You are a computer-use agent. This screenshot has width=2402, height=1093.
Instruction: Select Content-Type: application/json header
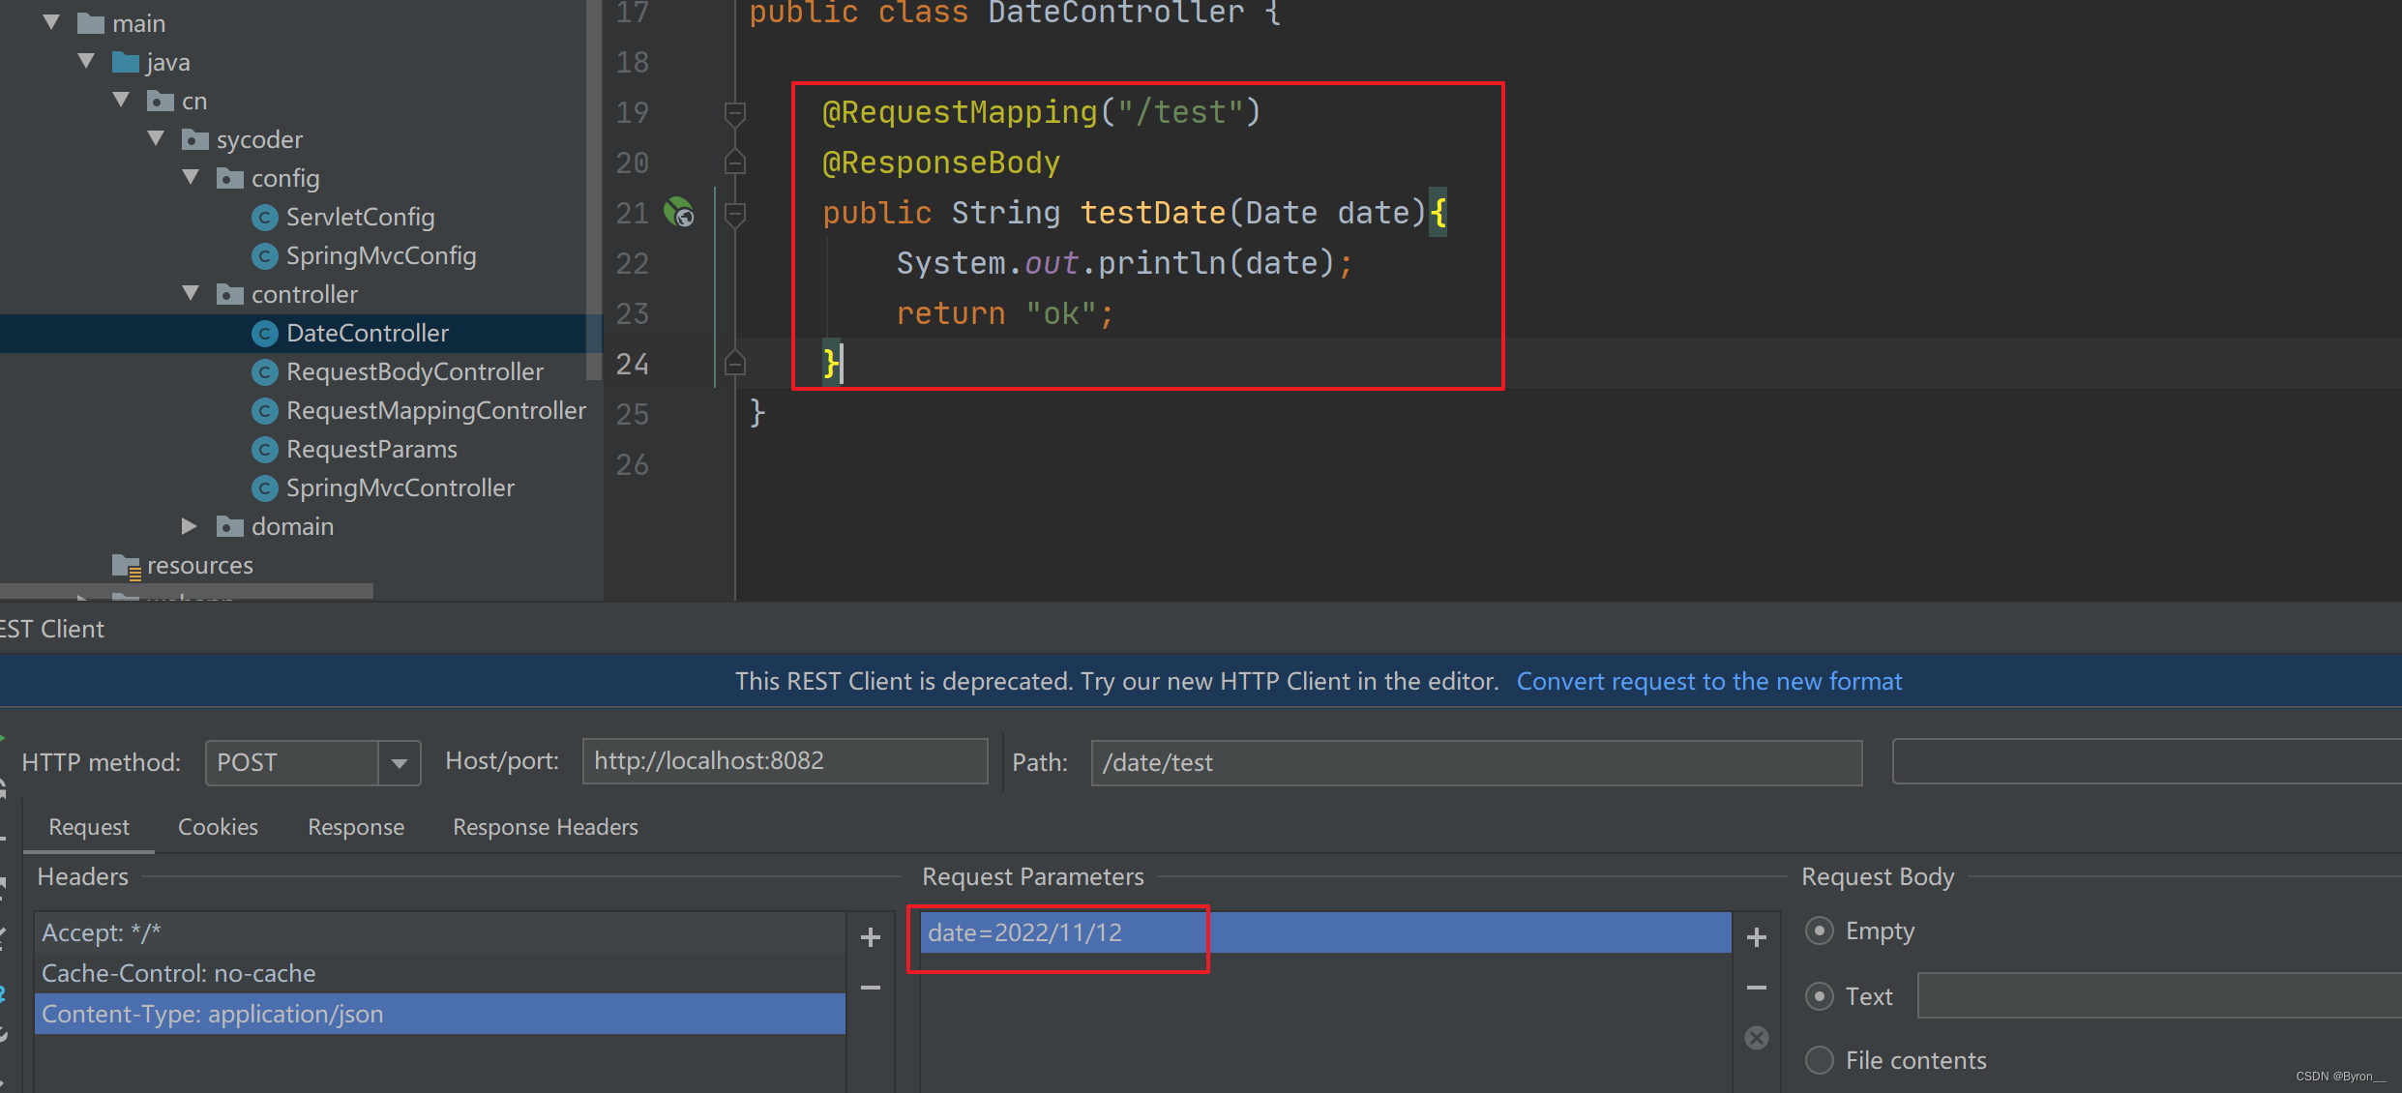point(440,1014)
